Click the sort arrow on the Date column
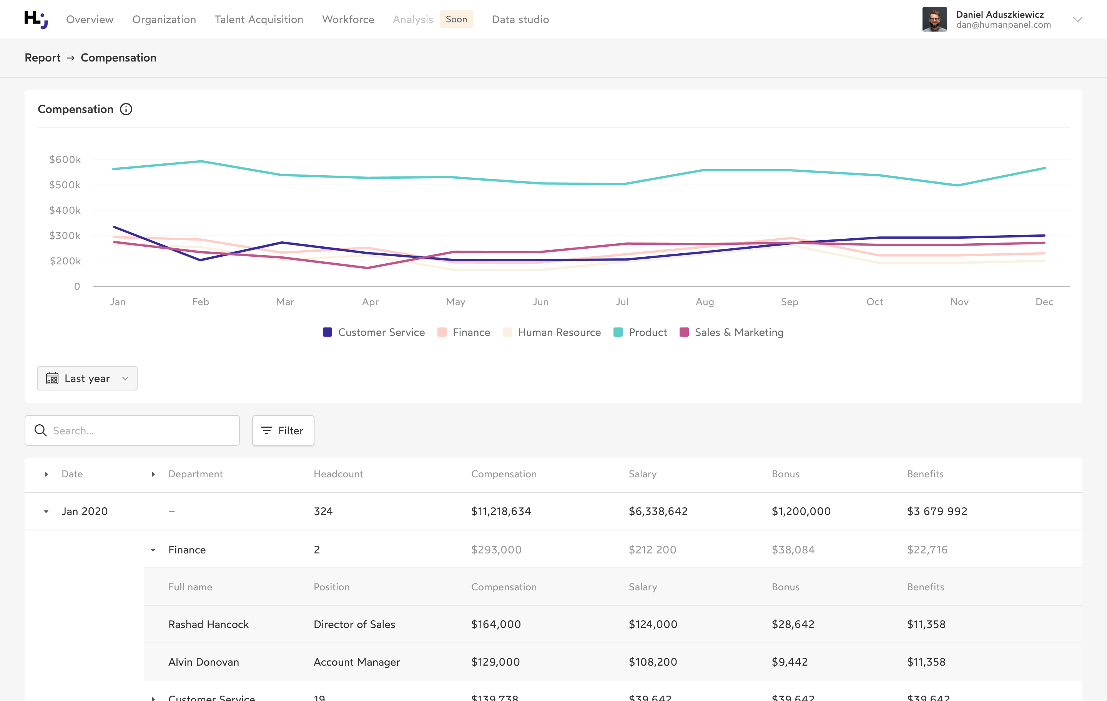This screenshot has height=701, width=1107. (46, 474)
